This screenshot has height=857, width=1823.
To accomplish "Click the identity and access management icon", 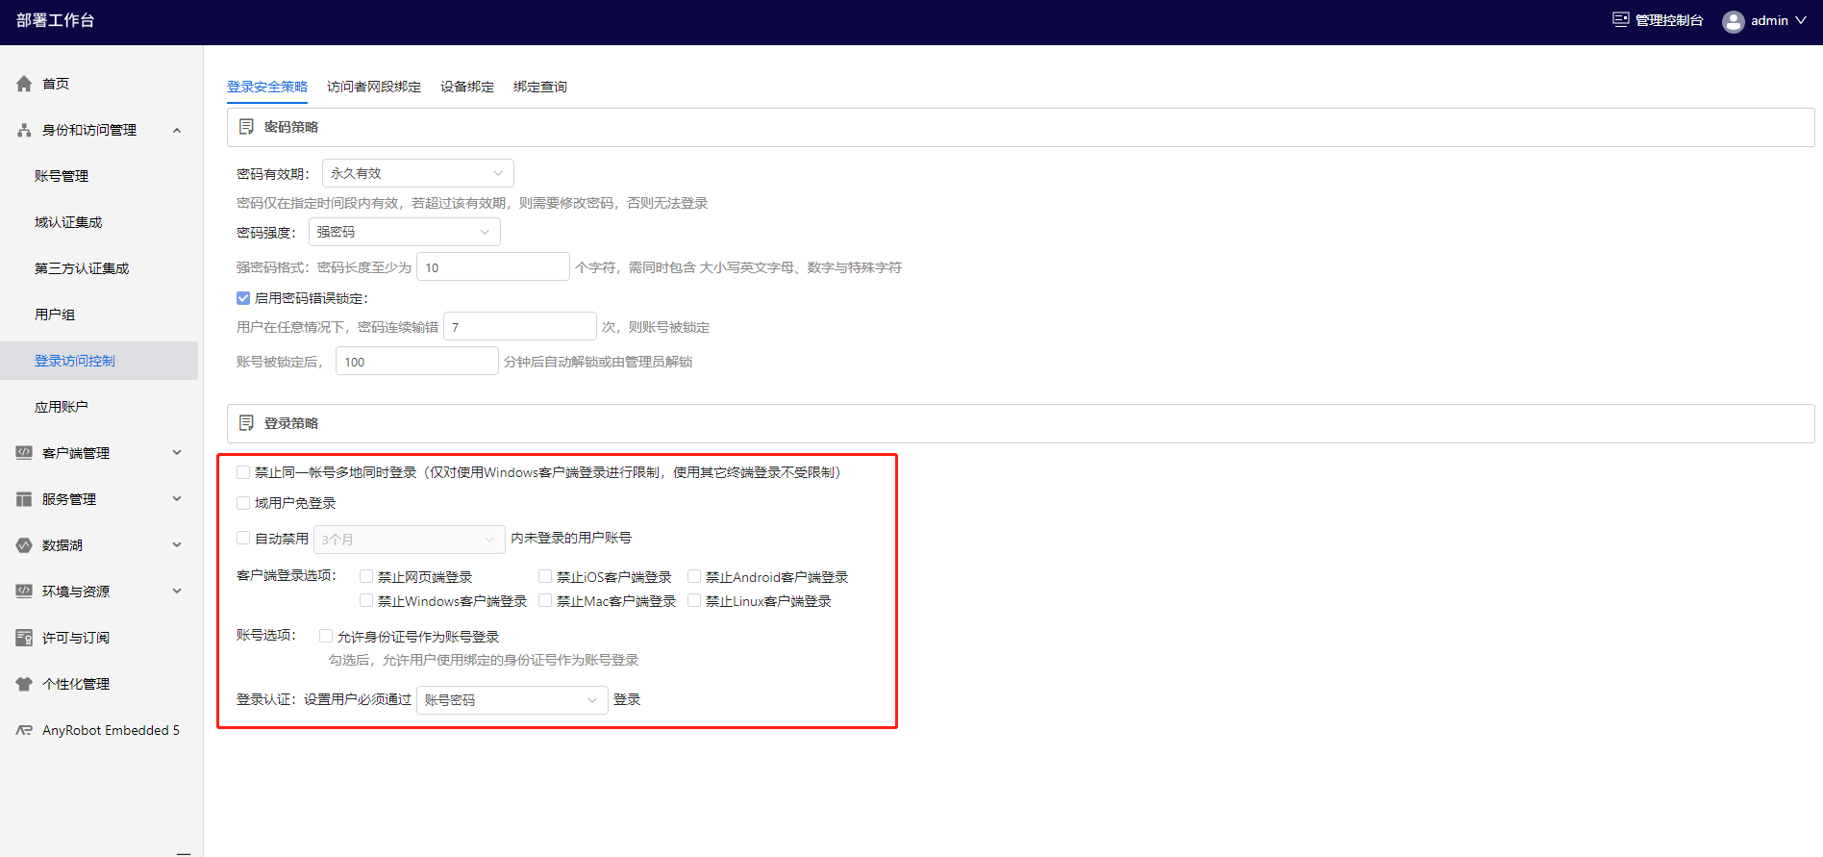I will [24, 130].
